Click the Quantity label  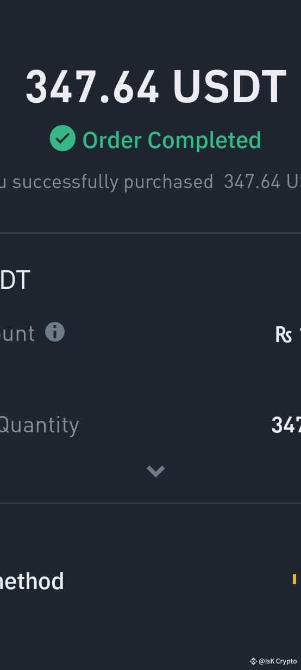pos(39,425)
